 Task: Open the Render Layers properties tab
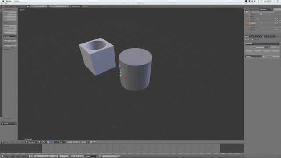pos(252,36)
